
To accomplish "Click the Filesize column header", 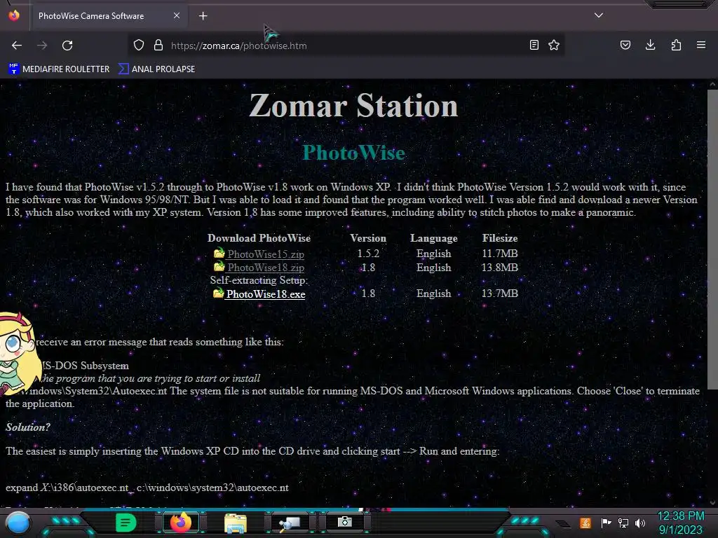I will (499, 238).
